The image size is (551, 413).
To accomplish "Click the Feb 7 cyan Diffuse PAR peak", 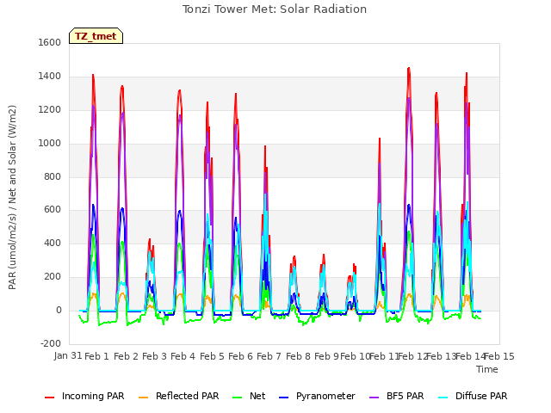I will pyautogui.click(x=265, y=194).
